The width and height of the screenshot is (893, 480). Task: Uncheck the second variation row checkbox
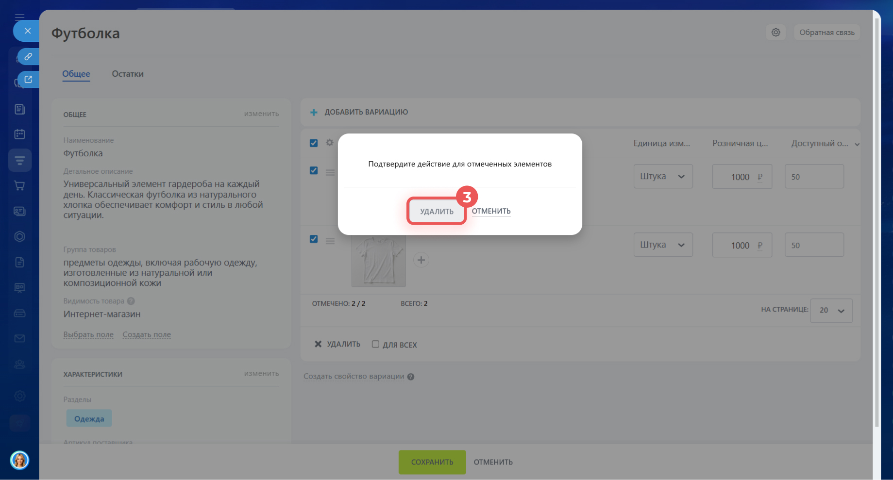click(x=314, y=239)
